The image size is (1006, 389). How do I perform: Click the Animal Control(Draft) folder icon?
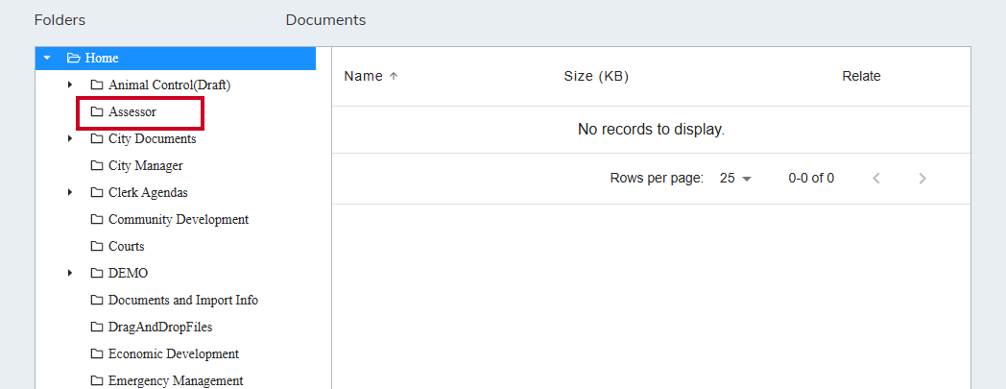coord(97,85)
